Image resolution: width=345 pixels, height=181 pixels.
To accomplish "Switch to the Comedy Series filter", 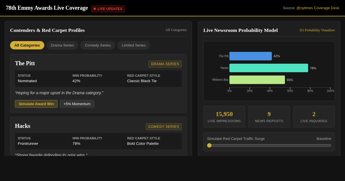I will click(98, 45).
